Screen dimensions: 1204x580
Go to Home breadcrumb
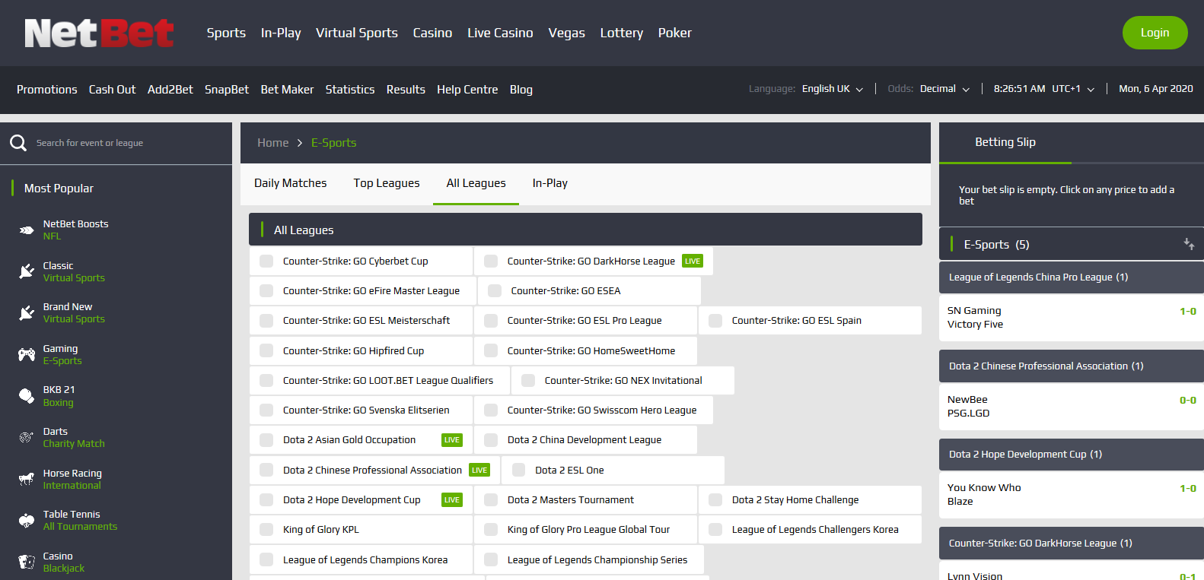tap(272, 143)
